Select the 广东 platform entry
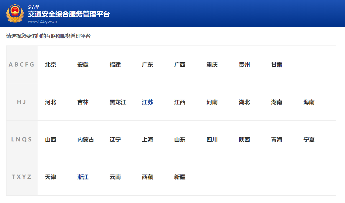 [148, 64]
